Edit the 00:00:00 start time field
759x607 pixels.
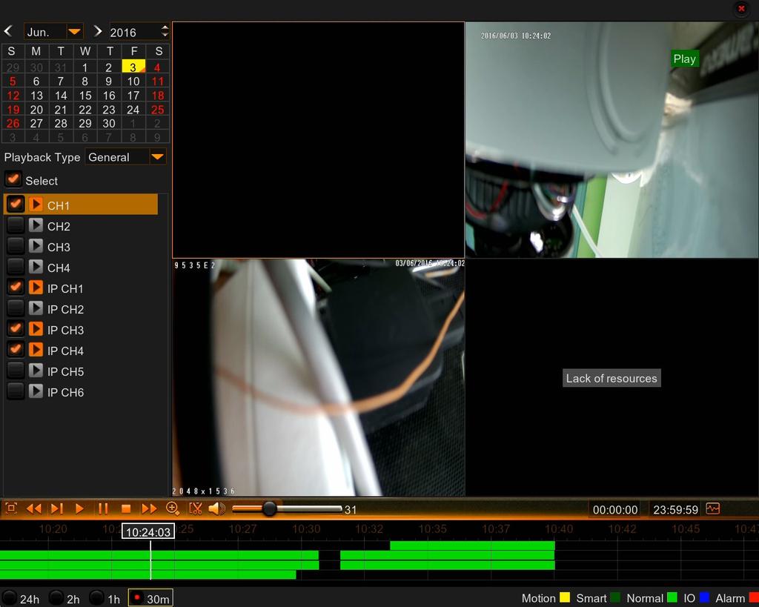point(614,510)
